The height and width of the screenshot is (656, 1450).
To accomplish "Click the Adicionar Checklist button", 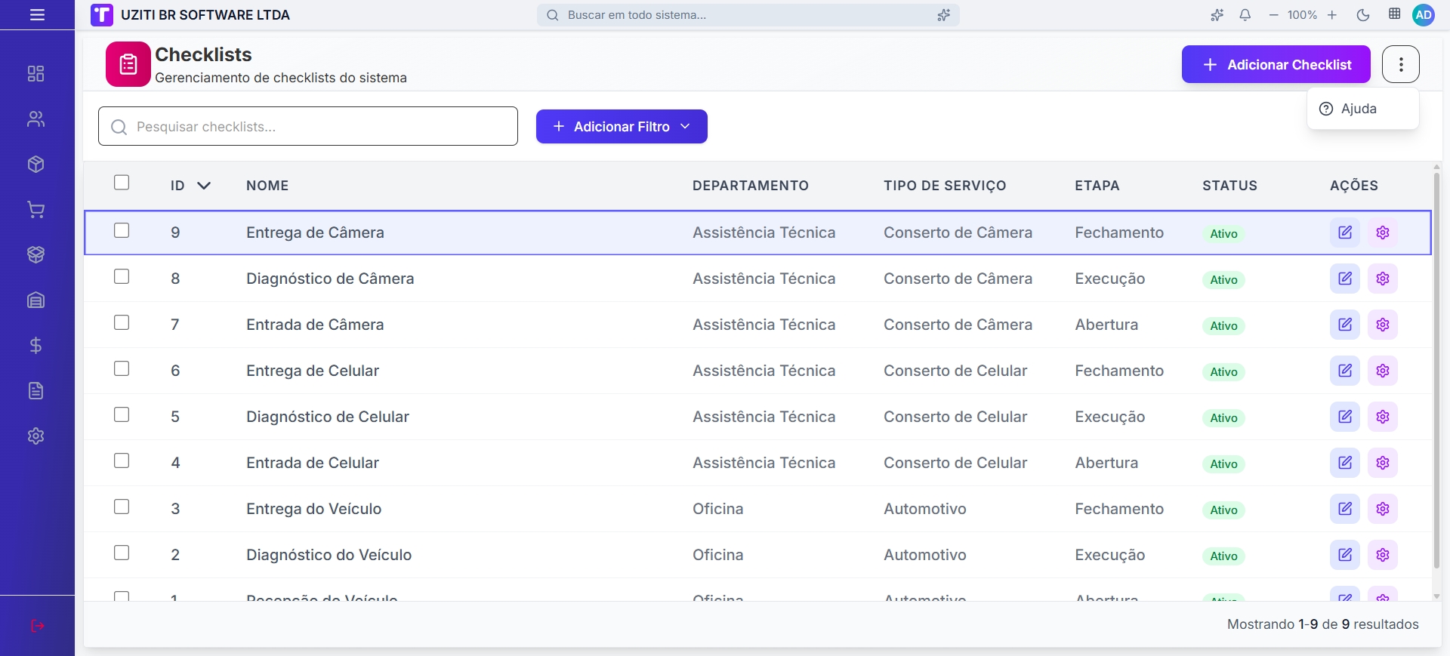I will click(x=1276, y=65).
